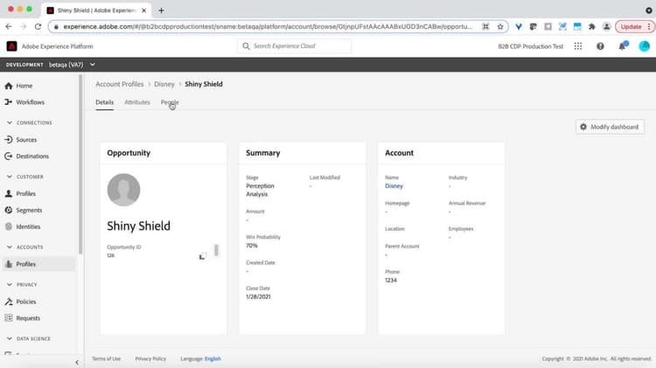Open Customer Profiles in sidebar
The width and height of the screenshot is (656, 368).
tap(20, 194)
